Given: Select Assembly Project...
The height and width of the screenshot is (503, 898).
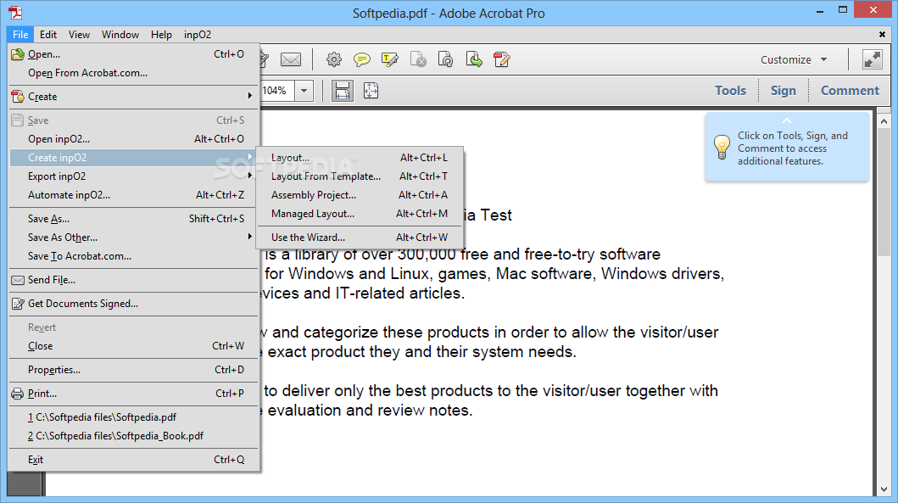Looking at the screenshot, I should (x=360, y=195).
